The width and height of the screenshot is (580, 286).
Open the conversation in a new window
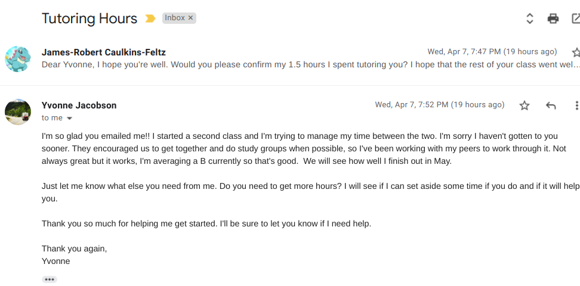pos(576,18)
